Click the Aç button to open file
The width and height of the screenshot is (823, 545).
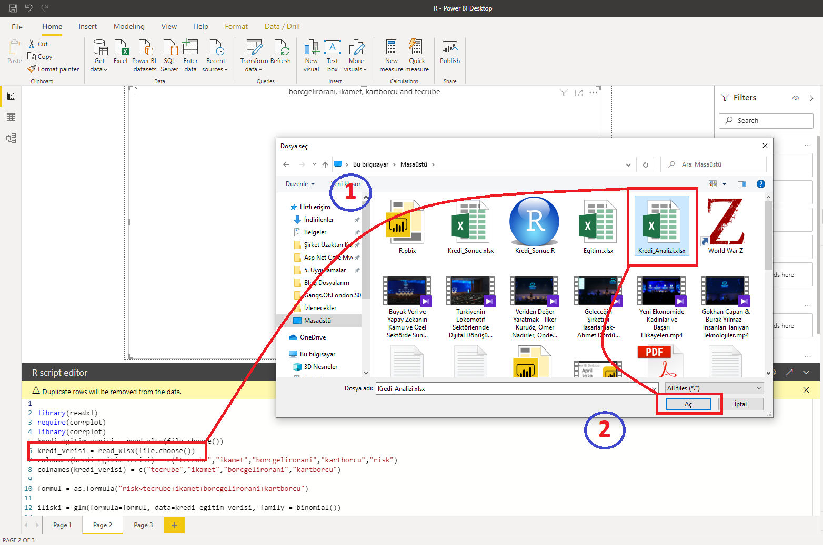[x=688, y=404]
